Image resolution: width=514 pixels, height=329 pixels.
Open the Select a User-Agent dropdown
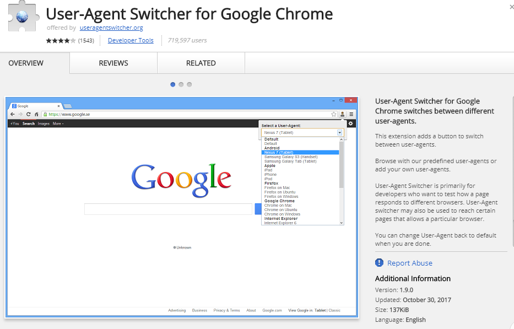(x=302, y=133)
